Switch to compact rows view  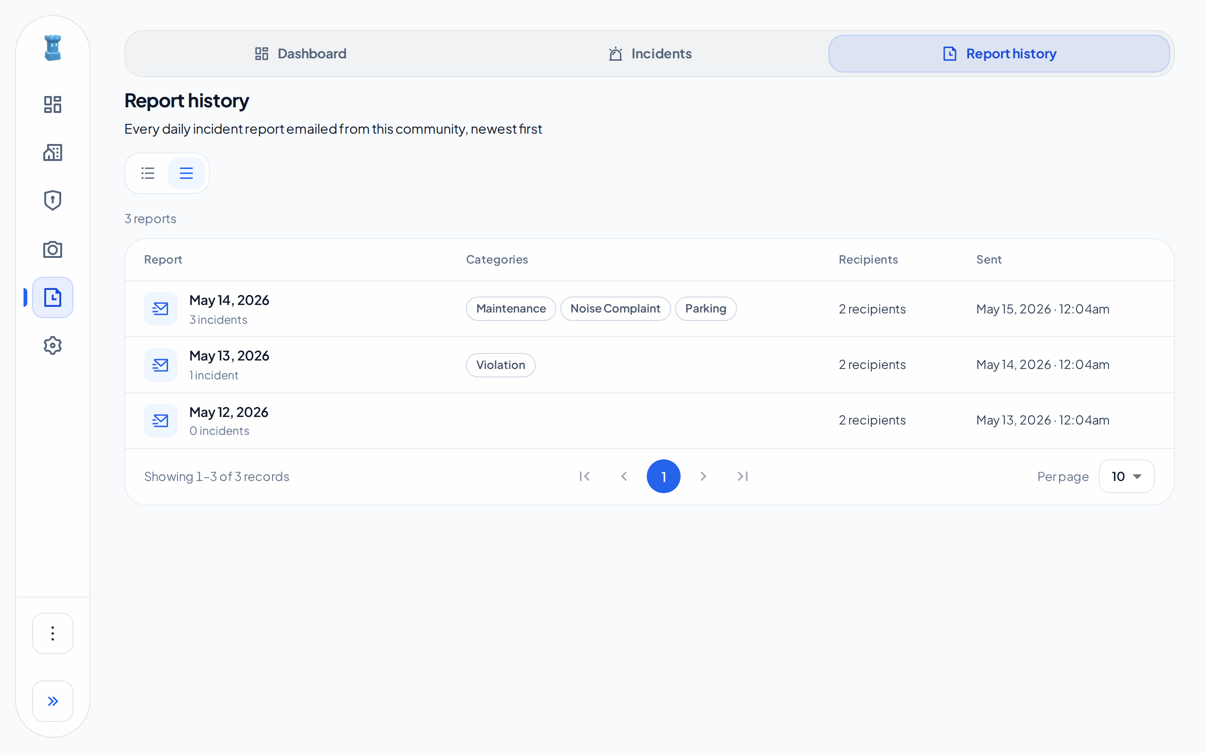pyautogui.click(x=186, y=173)
